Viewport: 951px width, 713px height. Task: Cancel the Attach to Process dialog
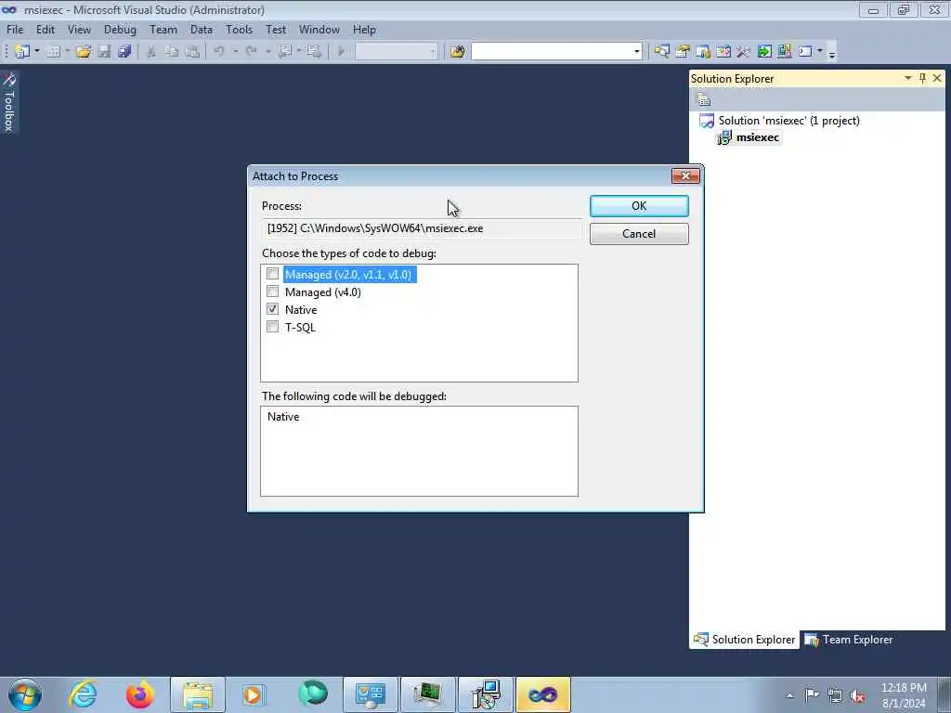pos(639,234)
